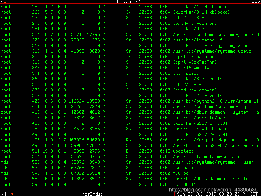Click the 467976 virtual memory value
The width and height of the screenshot is (261, 196).
pyautogui.click(x=76, y=140)
